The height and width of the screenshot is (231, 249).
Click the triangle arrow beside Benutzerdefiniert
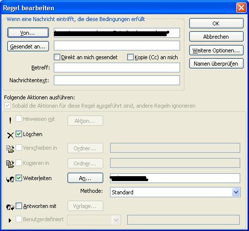click(x=10, y=221)
